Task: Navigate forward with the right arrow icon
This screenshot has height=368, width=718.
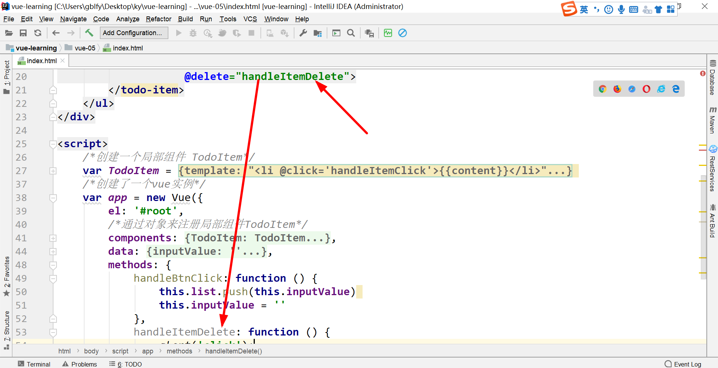Action: (71, 33)
